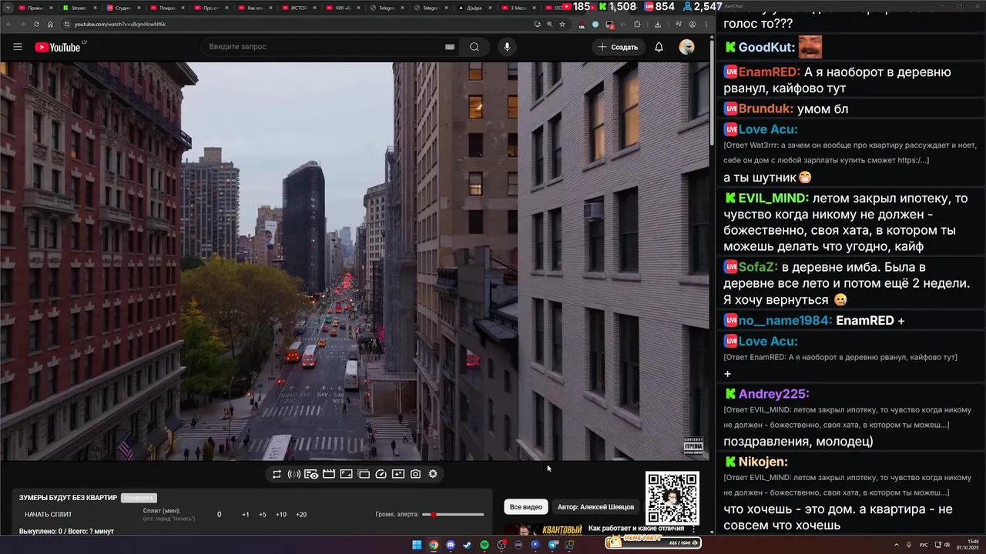The image size is (986, 554).
Task: Open the on-screen keyboard icon in search
Action: tap(450, 47)
